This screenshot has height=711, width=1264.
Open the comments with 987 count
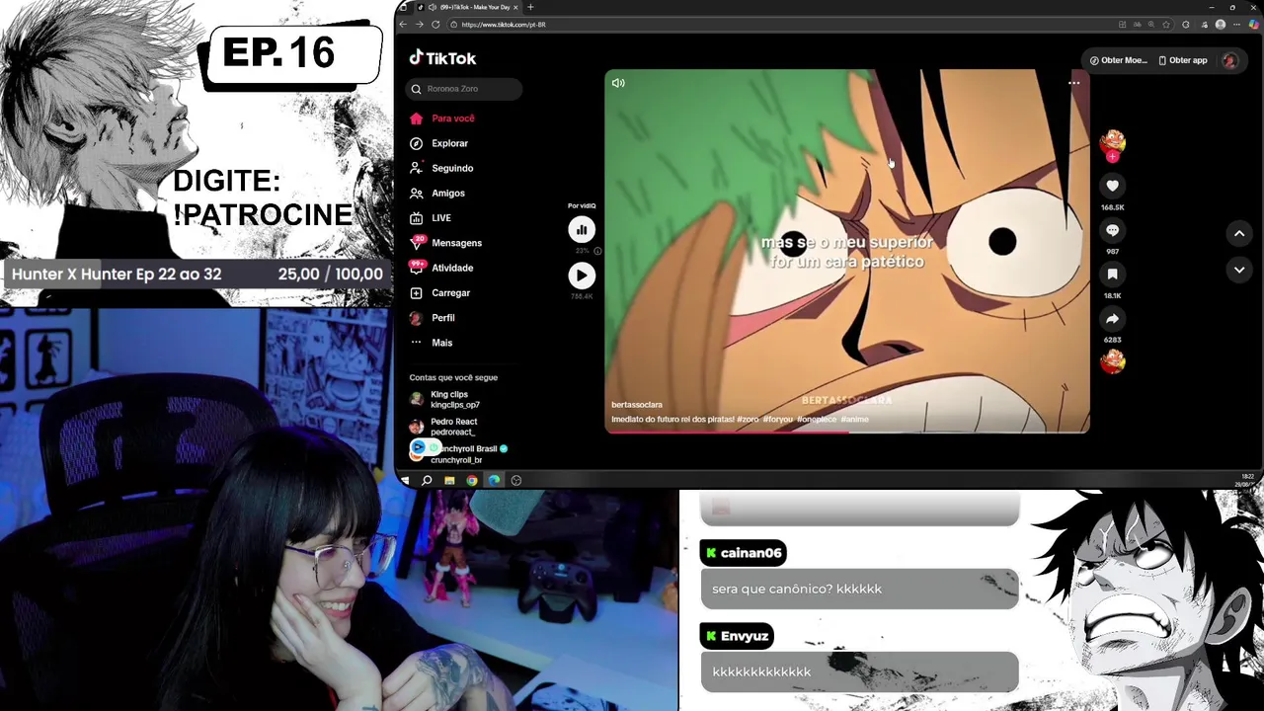(1112, 230)
